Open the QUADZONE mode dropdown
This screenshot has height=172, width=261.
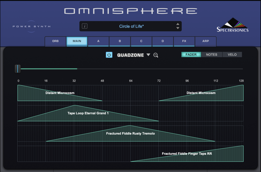coord(148,55)
